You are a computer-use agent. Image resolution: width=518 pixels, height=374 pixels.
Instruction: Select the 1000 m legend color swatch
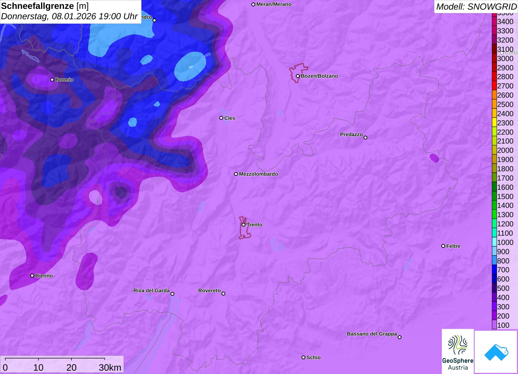(x=494, y=242)
